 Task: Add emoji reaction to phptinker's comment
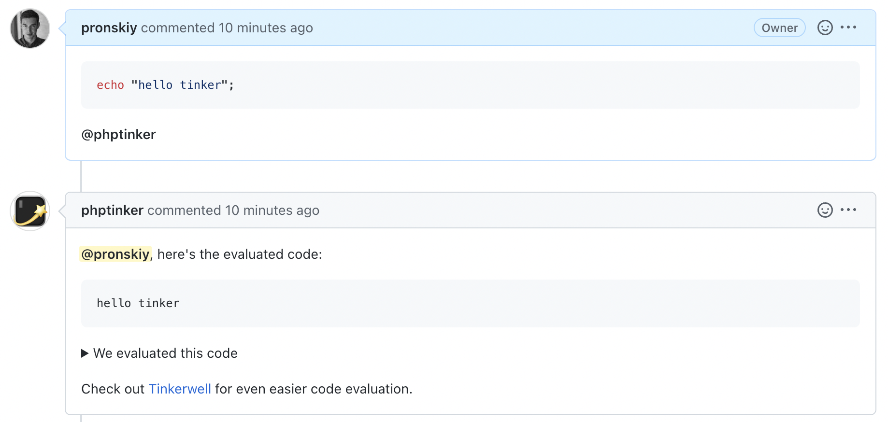pos(825,211)
